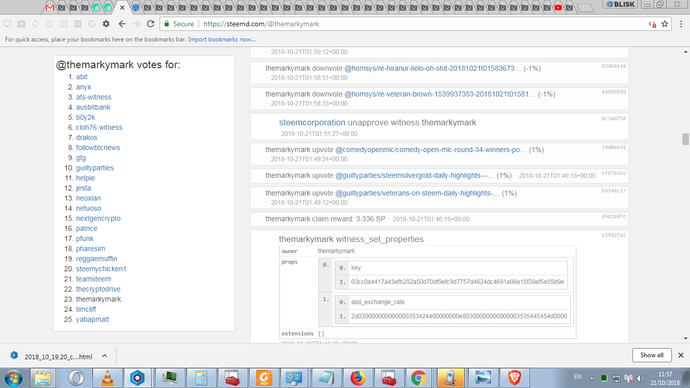Click the scrollbar down arrow
This screenshot has height=388, width=690.
point(685,338)
